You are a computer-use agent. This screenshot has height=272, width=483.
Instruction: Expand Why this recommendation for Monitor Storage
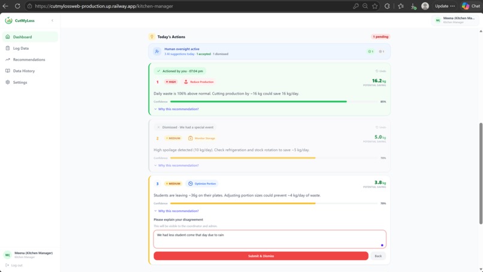[176, 165]
